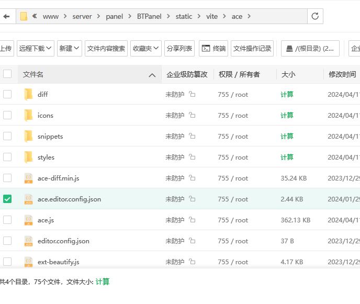Open the 远程下载 dropdown
This screenshot has height=304, width=360.
[x=36, y=49]
